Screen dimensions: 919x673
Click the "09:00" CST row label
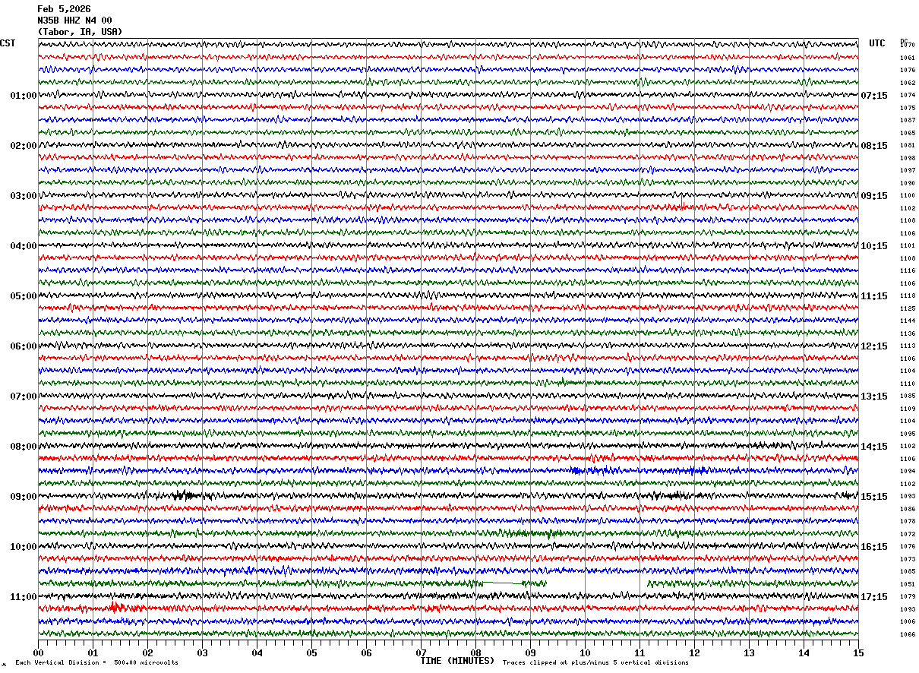[x=24, y=497]
